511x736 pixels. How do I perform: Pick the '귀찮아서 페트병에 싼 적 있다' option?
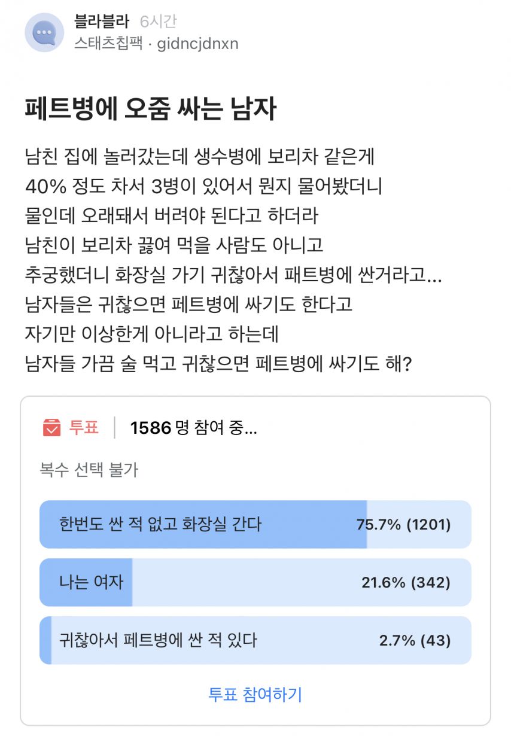(255, 640)
